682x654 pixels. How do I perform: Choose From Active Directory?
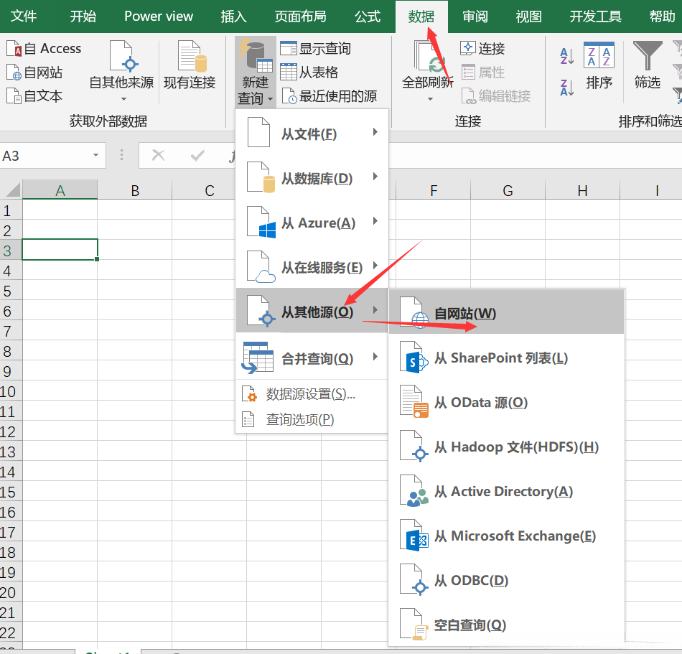(x=506, y=491)
